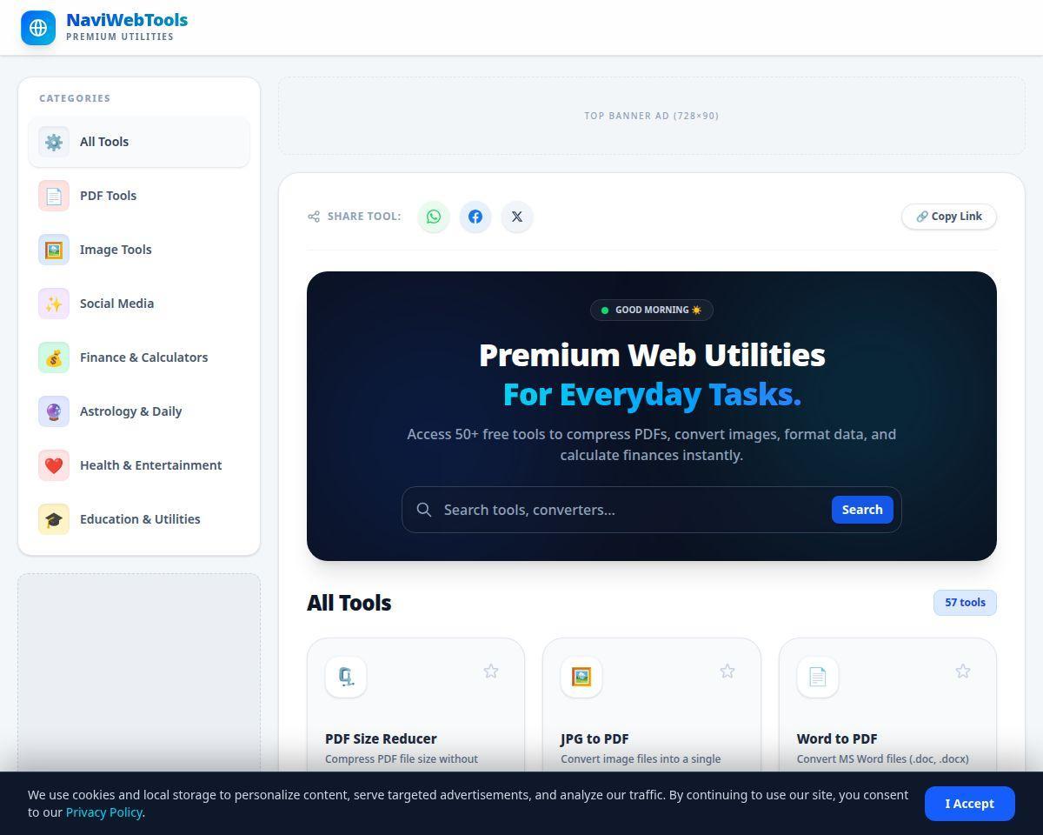Click the Word to PDF document icon
This screenshot has width=1043, height=835.
818,677
